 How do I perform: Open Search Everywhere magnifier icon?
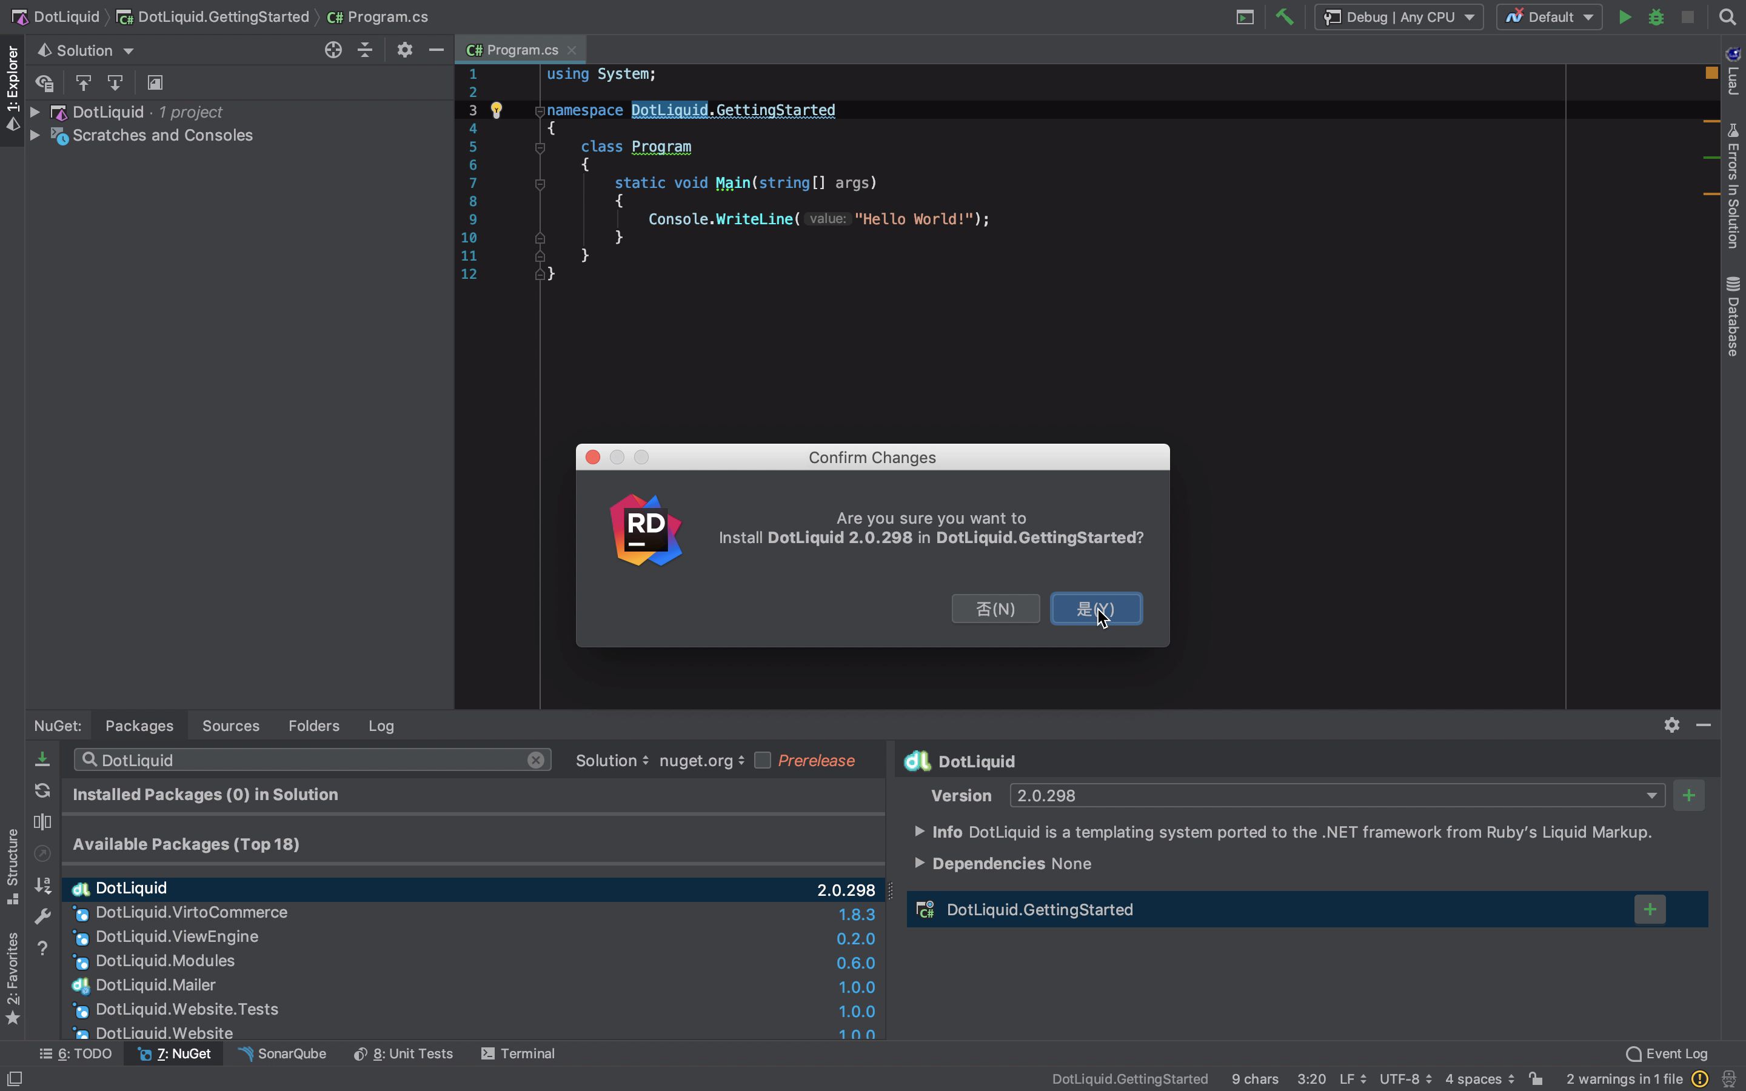click(x=1727, y=18)
